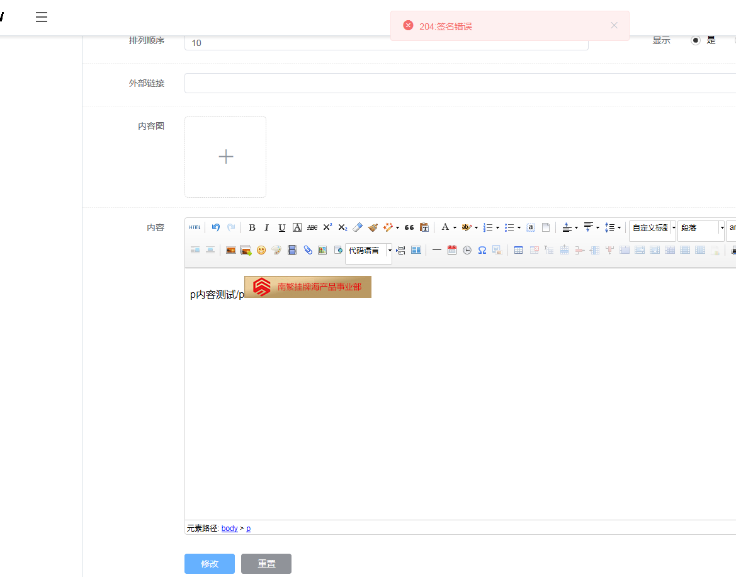Follow the p element path link
Image resolution: width=736 pixels, height=577 pixels.
coord(248,528)
